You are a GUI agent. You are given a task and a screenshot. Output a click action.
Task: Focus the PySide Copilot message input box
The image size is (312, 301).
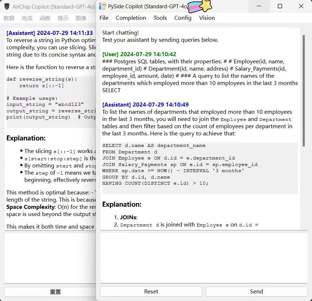coord(204,257)
